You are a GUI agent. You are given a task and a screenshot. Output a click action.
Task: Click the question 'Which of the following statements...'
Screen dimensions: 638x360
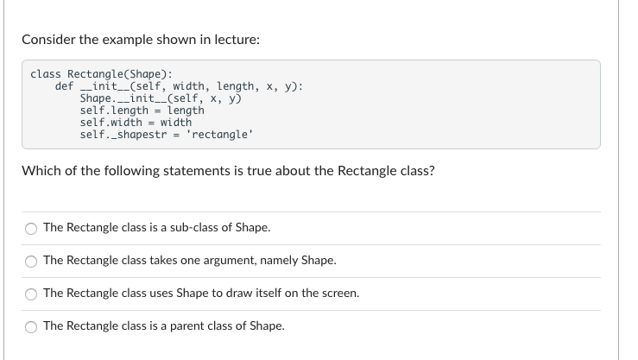(x=228, y=171)
